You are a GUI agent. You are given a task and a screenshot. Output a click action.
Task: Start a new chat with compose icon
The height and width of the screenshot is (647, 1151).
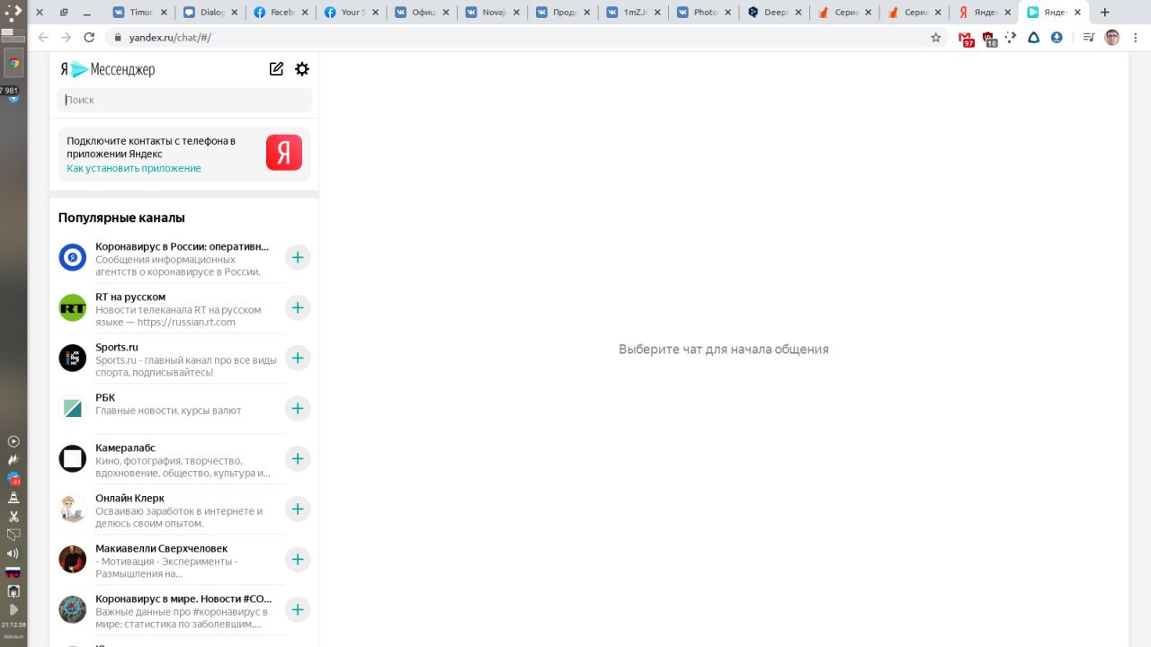coord(276,69)
